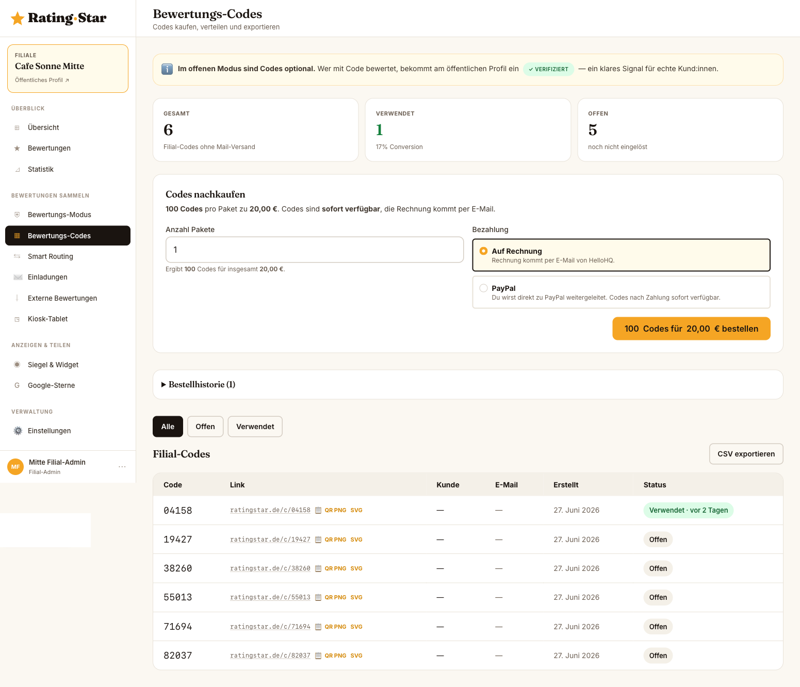
Task: Open link ratingstar.de/c/82037
Action: pyautogui.click(x=270, y=656)
